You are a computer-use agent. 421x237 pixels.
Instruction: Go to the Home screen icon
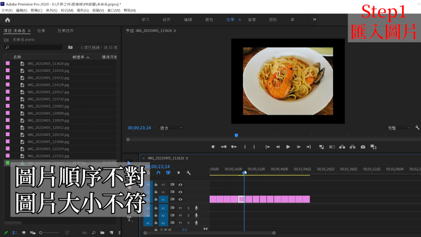[7, 20]
